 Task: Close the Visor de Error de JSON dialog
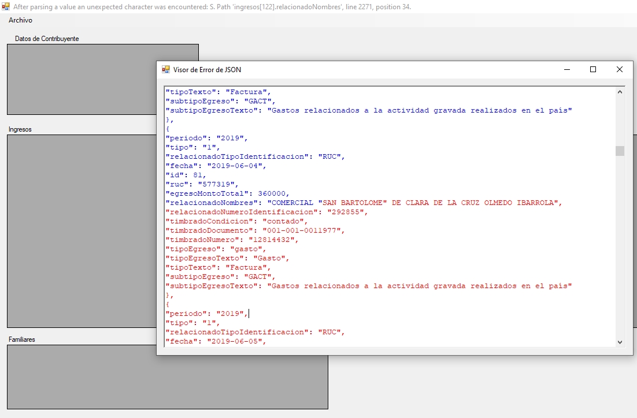click(619, 69)
